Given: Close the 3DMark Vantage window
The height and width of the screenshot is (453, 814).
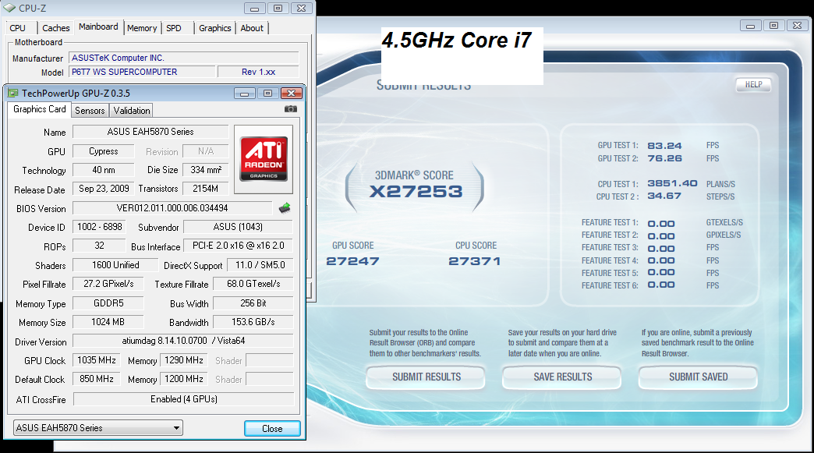Looking at the screenshot, I should click(798, 26).
